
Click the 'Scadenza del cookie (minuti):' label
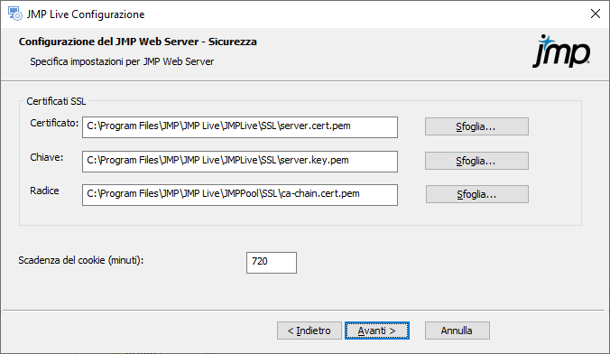coord(81,260)
